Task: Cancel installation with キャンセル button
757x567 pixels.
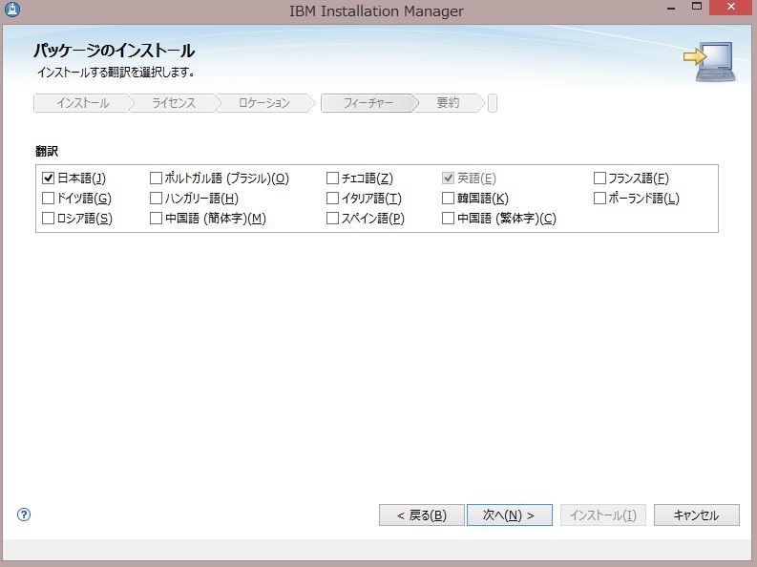Action: point(697,514)
